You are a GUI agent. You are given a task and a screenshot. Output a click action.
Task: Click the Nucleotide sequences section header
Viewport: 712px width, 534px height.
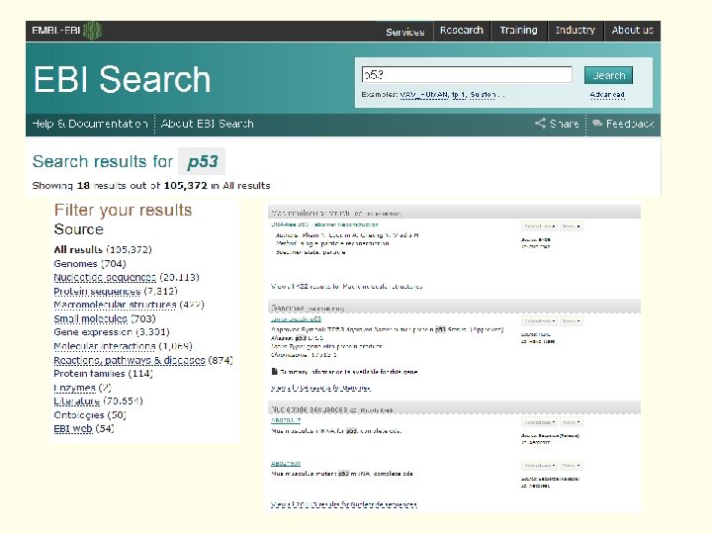point(454,409)
